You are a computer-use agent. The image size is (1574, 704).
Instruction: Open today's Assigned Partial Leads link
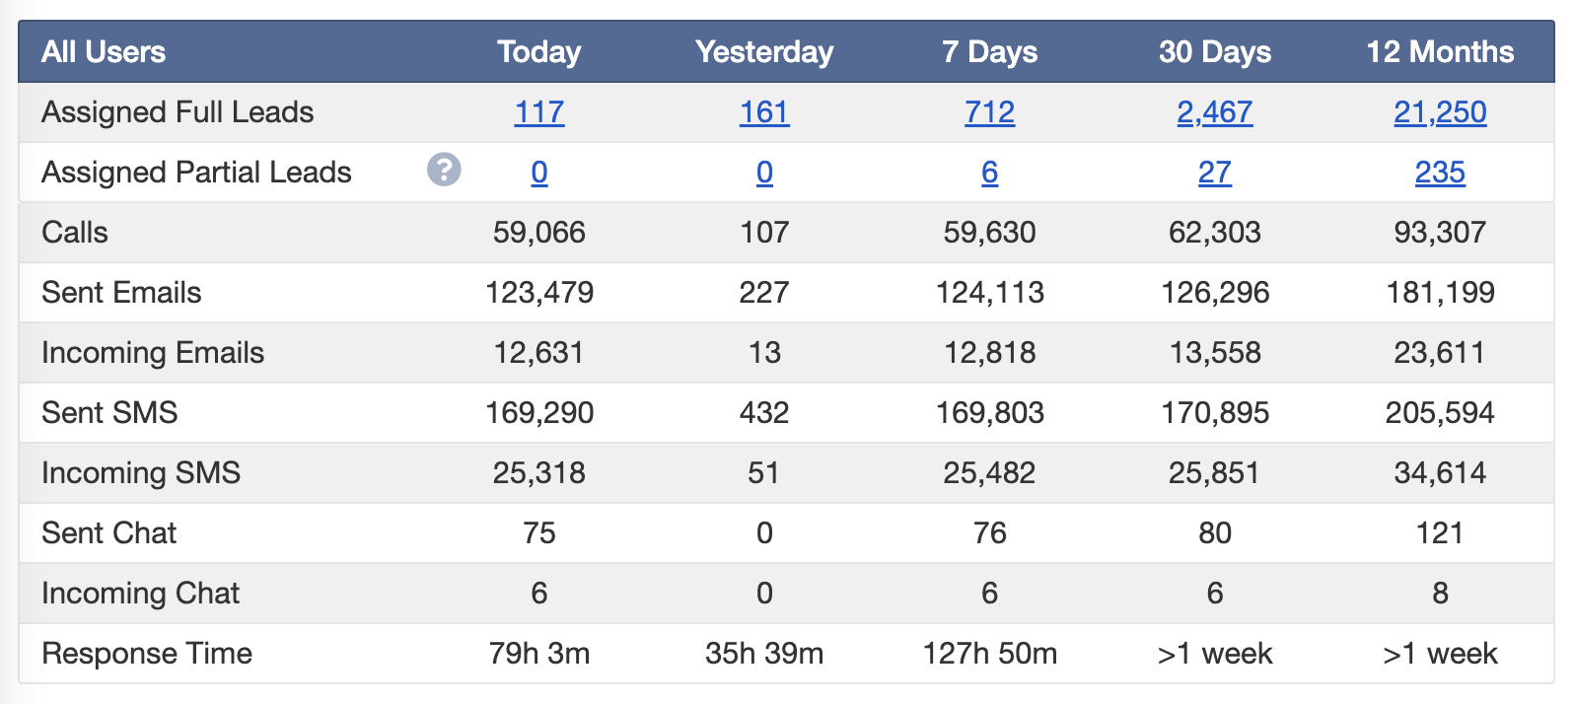[x=539, y=173]
